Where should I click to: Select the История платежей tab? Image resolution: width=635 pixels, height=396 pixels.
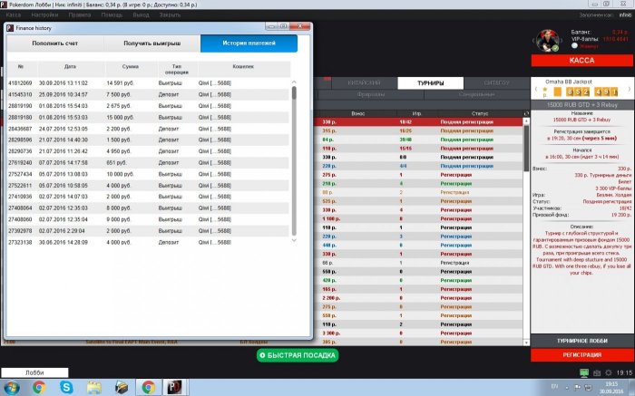(249, 43)
